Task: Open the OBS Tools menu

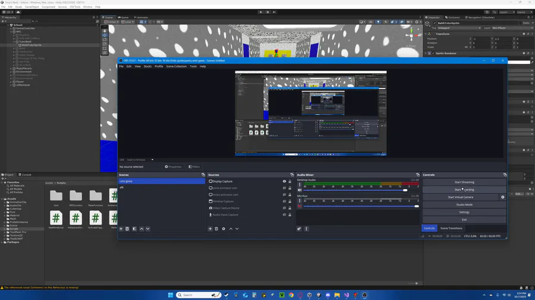Action: 193,66
